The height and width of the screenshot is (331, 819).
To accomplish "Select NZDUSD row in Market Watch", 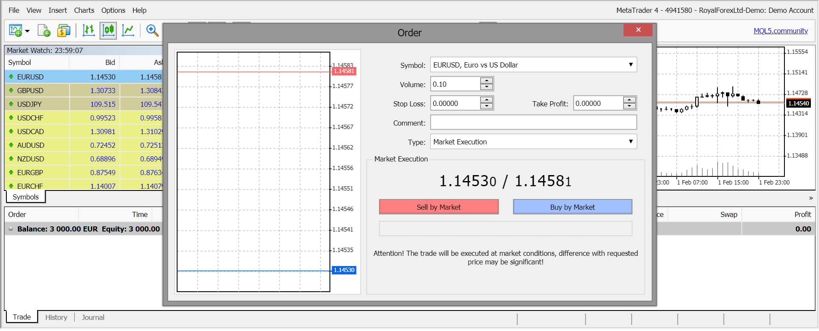I will click(x=84, y=159).
